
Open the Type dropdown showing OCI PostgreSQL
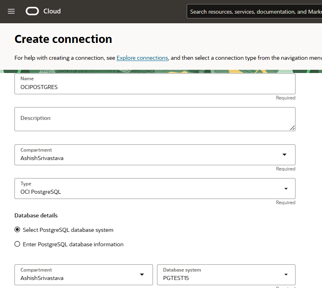155,189
